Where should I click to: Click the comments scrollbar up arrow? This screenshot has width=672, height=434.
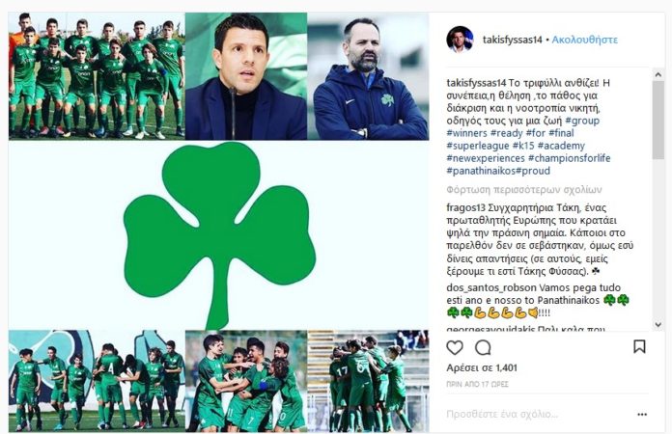[x=658, y=74]
